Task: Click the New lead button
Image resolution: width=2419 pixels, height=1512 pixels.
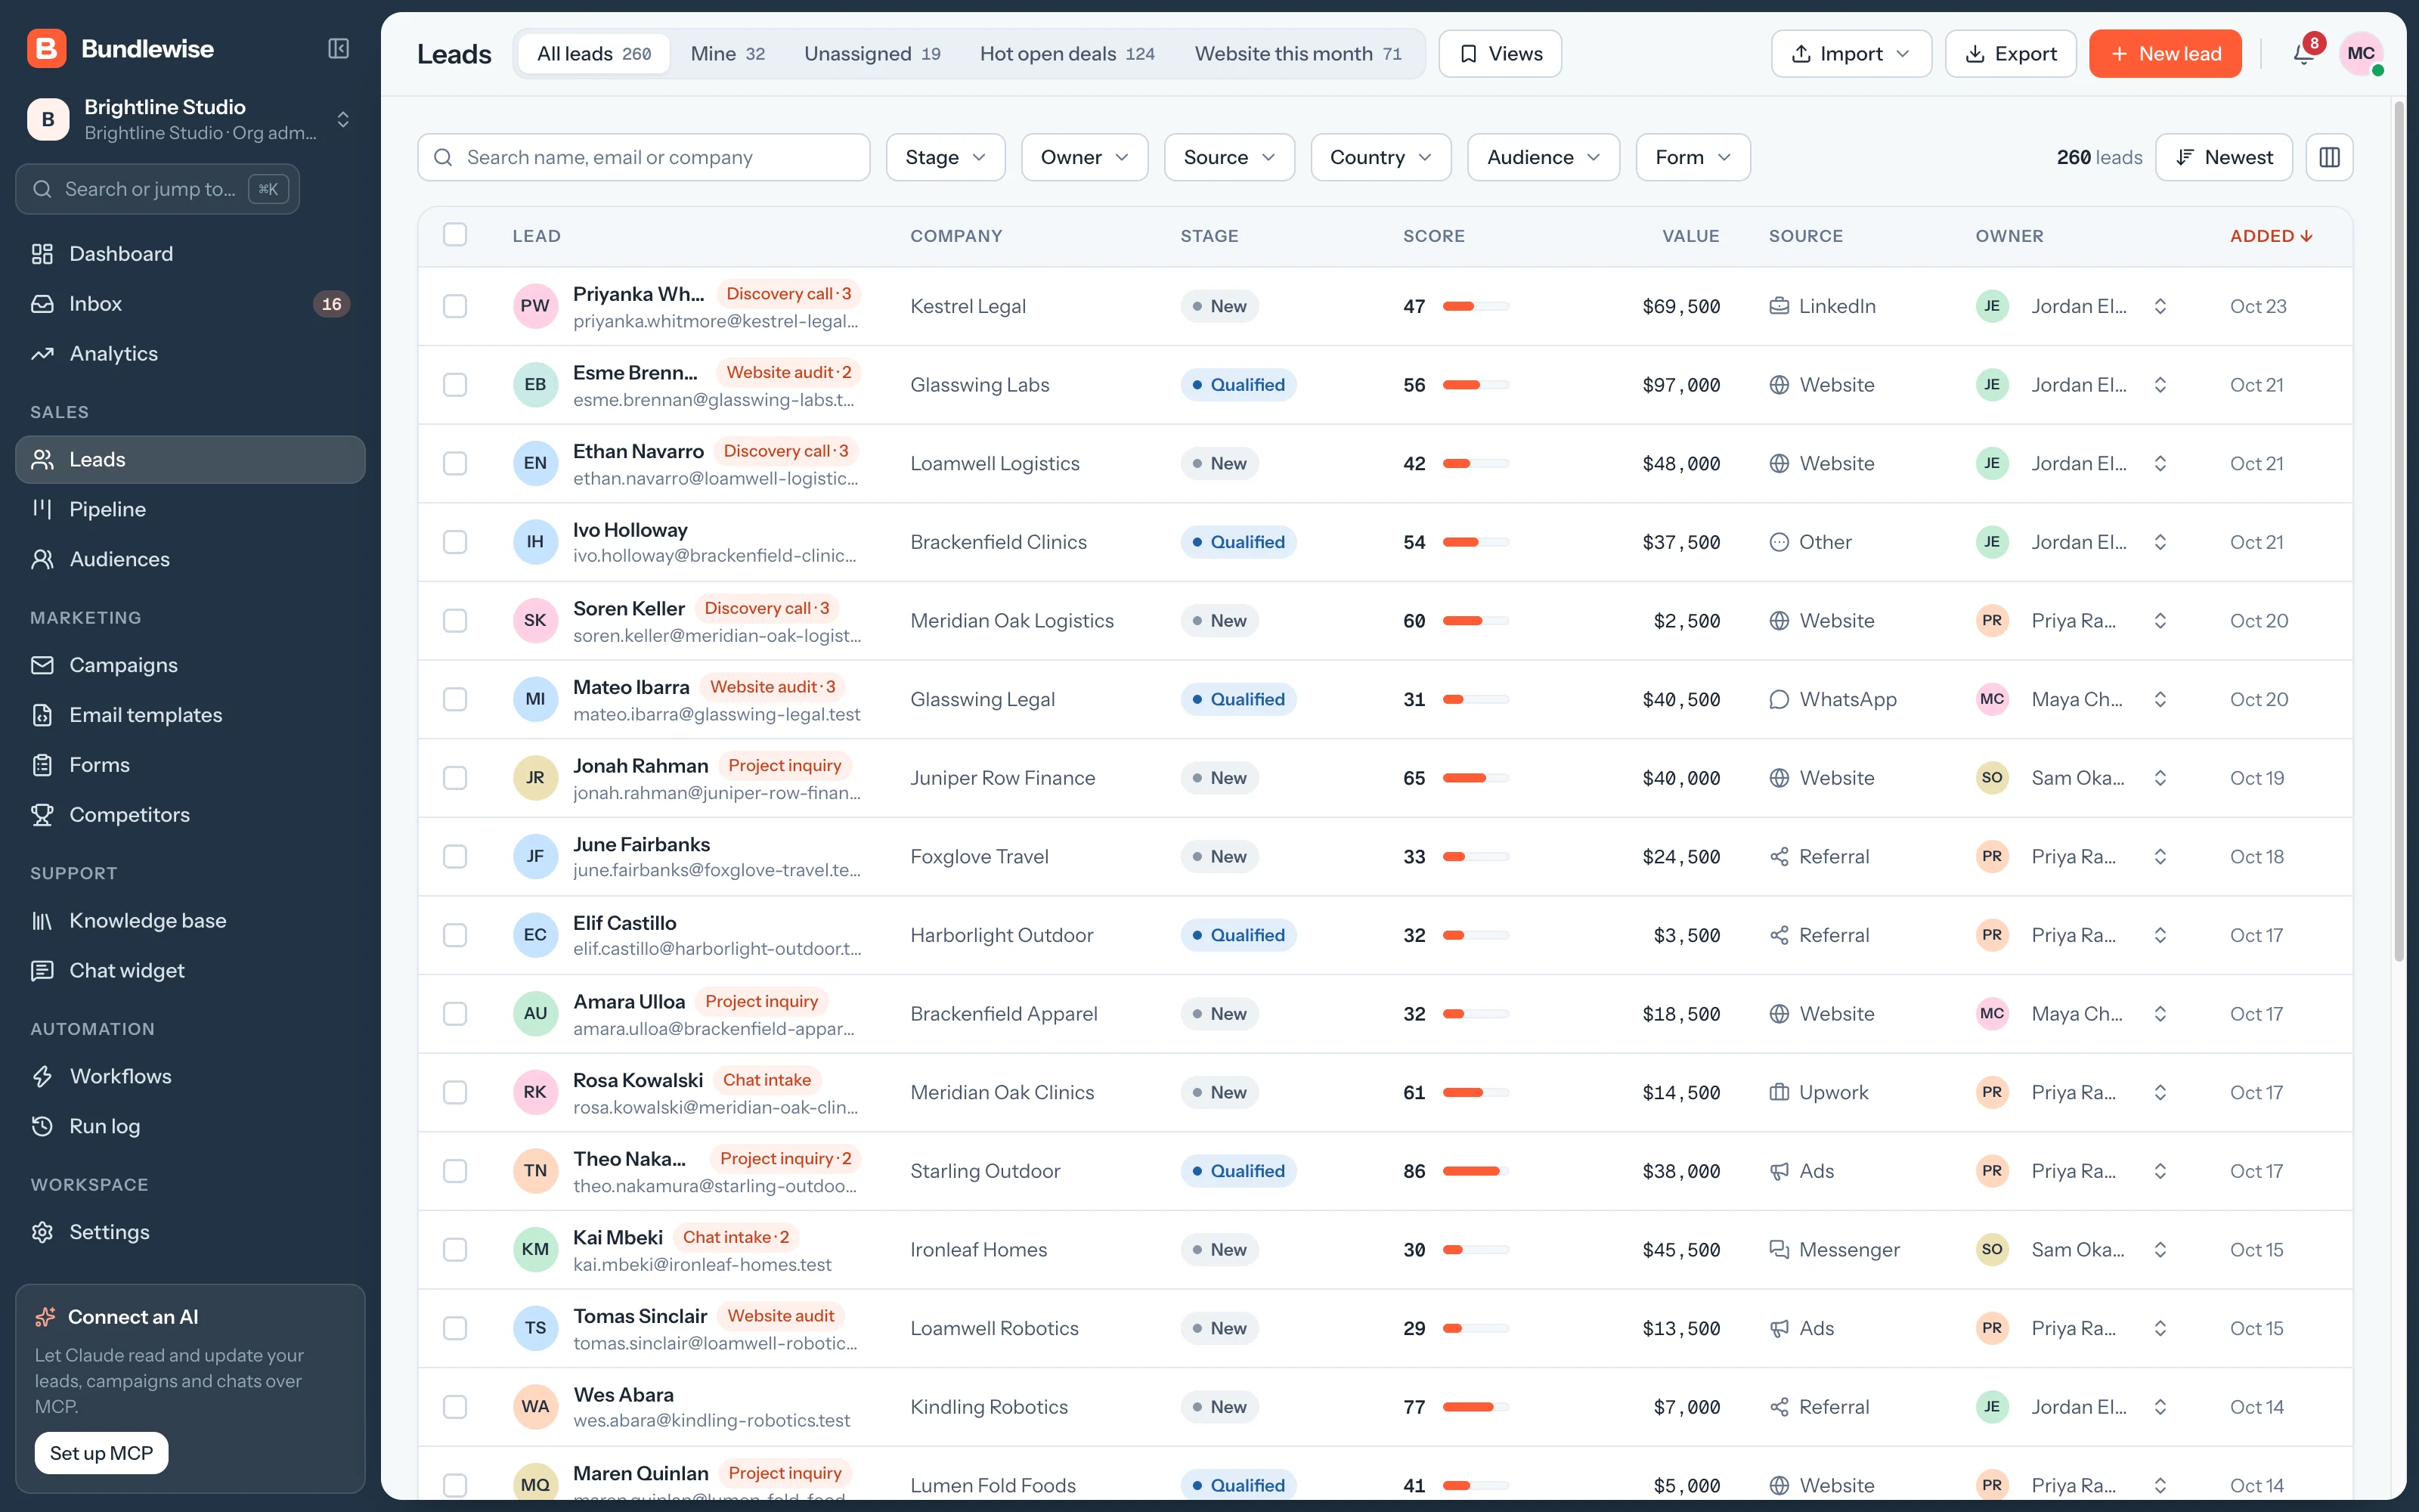Action: [2165, 54]
